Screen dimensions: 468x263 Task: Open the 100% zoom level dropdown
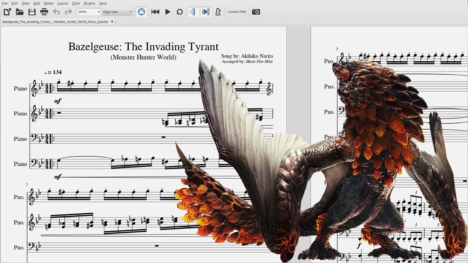point(89,12)
